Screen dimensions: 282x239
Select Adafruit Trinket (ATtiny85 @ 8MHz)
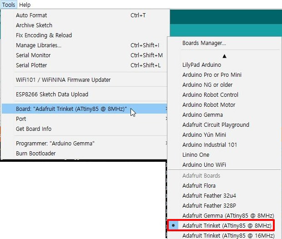(224, 225)
